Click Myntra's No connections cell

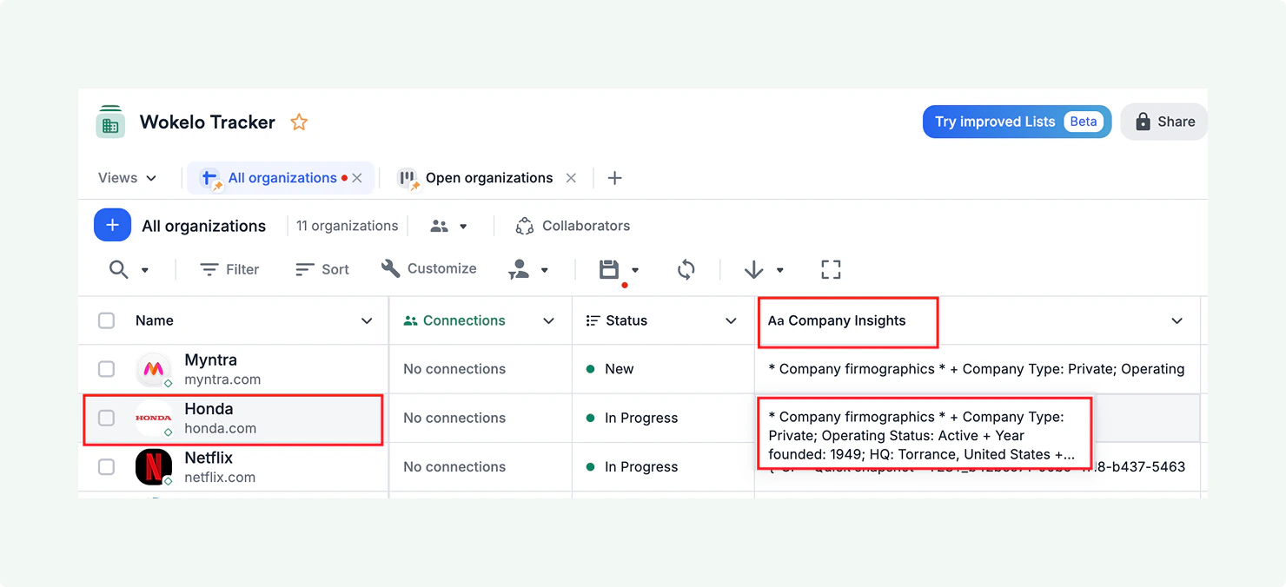click(x=481, y=369)
